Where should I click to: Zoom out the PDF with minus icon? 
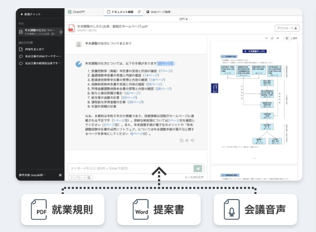coord(266,38)
